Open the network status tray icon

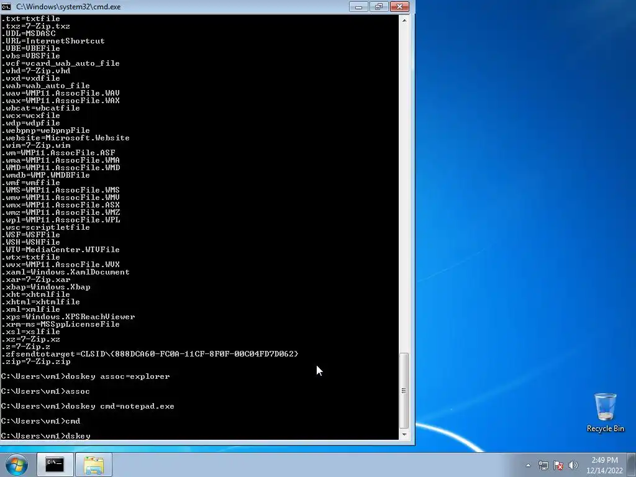click(x=543, y=465)
